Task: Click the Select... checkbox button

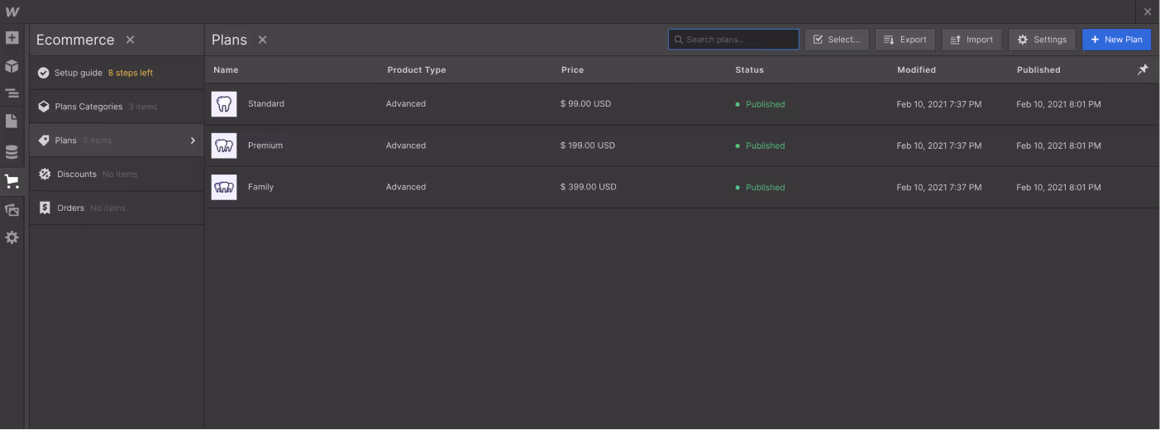Action: point(837,40)
